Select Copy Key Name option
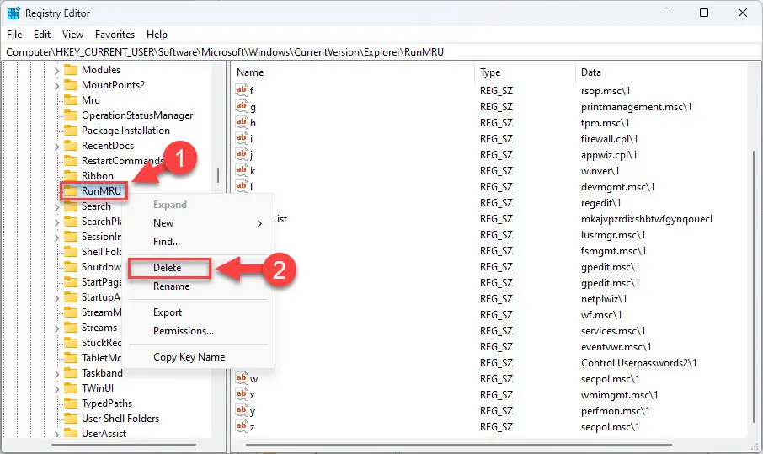This screenshot has height=454, width=763. pyautogui.click(x=189, y=356)
